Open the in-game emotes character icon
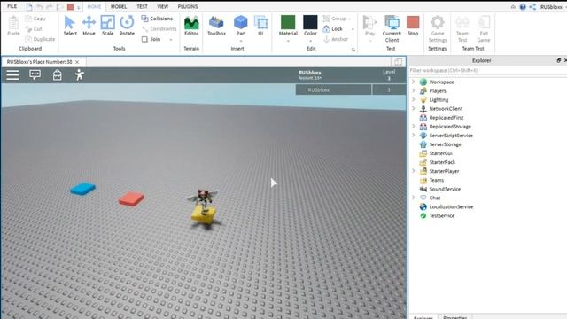 (x=79, y=74)
